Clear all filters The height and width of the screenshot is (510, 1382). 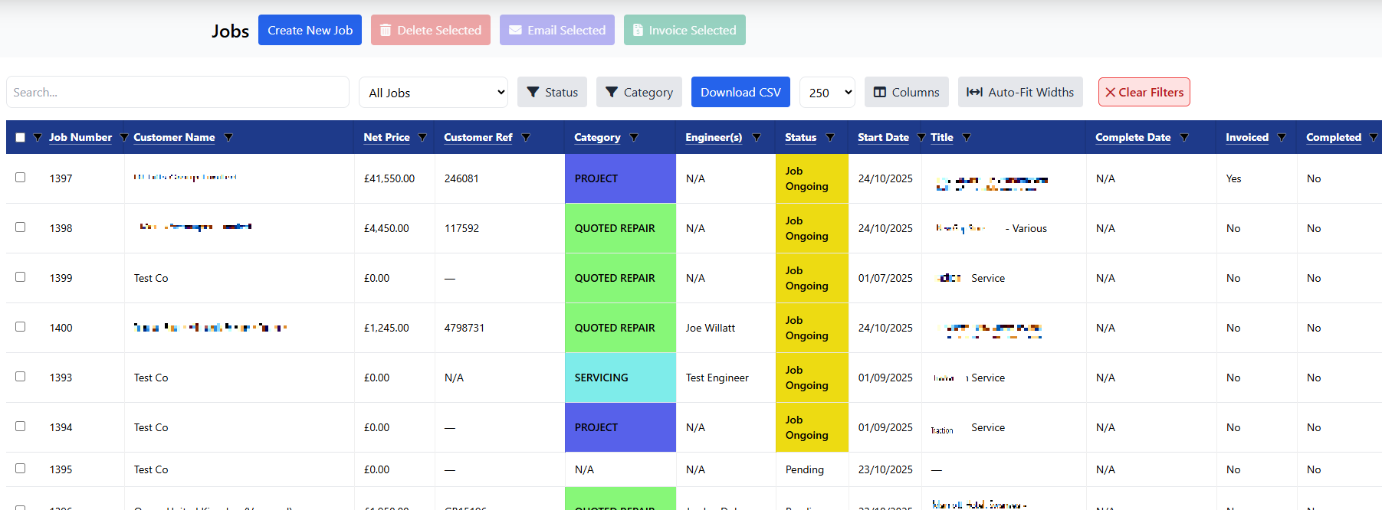point(1144,92)
